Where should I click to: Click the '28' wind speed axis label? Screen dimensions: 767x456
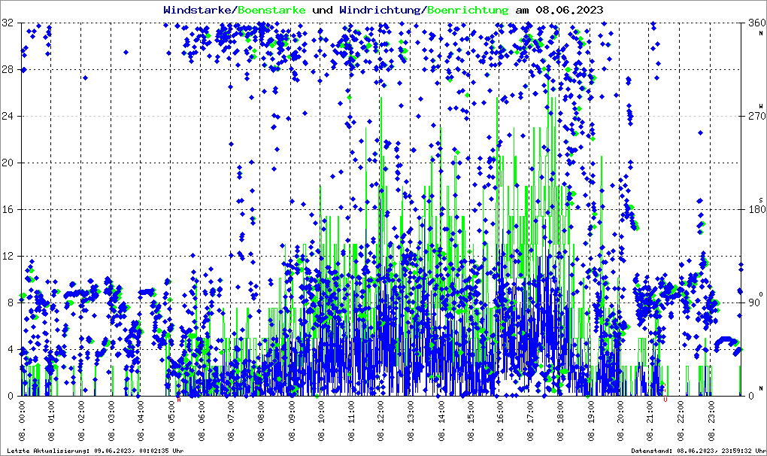(x=8, y=69)
